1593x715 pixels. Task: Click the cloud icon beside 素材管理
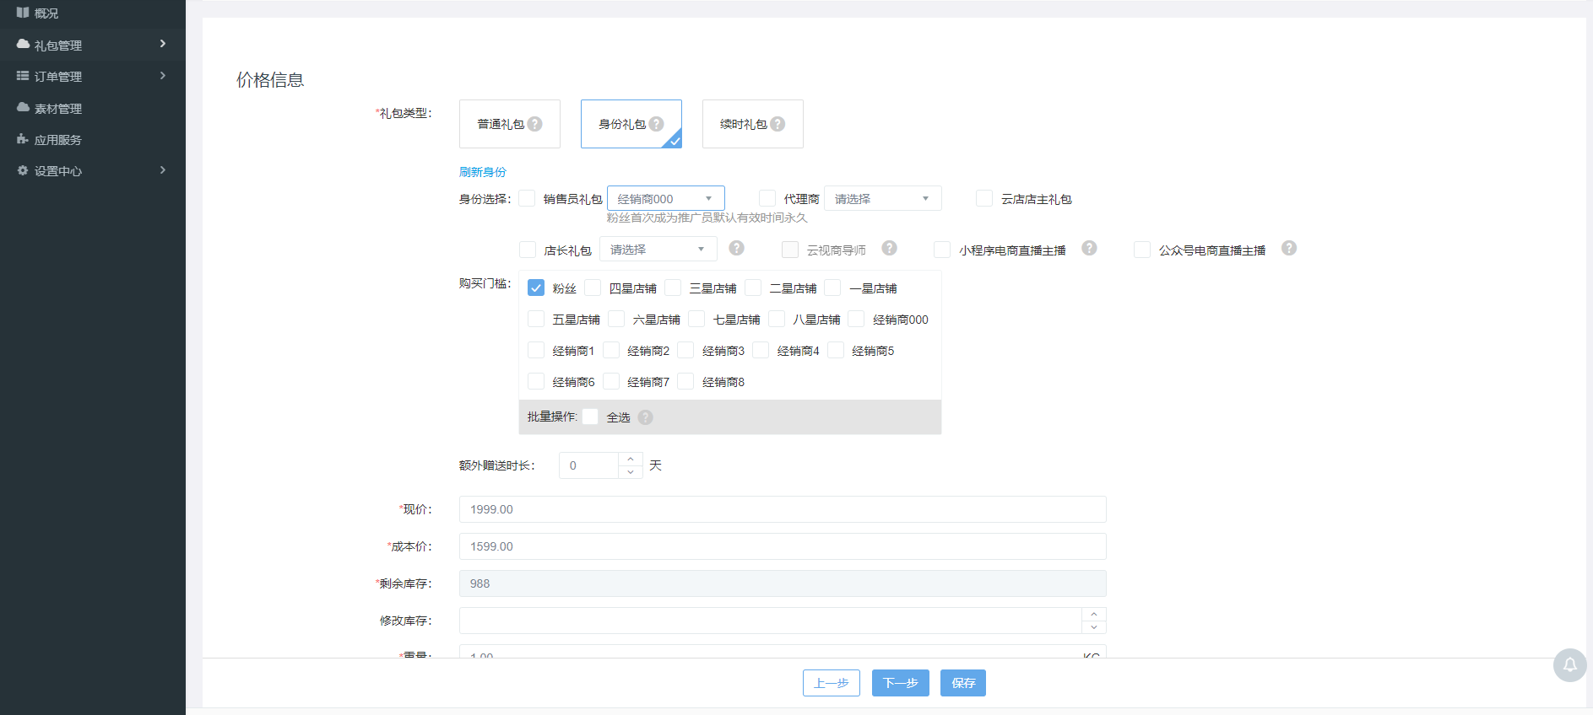pyautogui.click(x=23, y=107)
